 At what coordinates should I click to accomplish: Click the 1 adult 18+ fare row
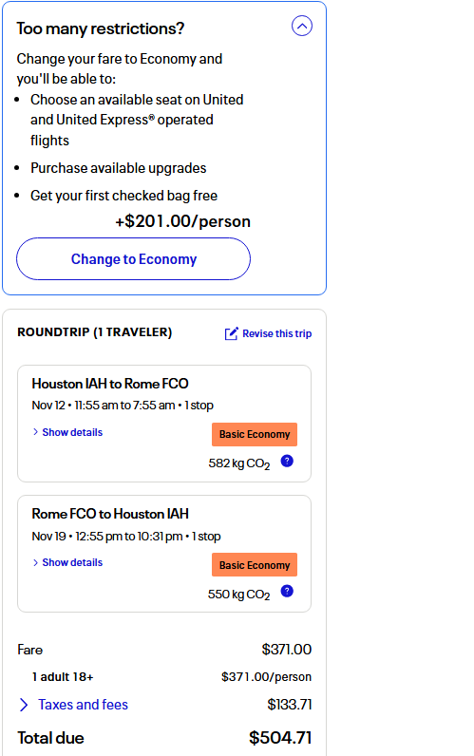tap(164, 677)
